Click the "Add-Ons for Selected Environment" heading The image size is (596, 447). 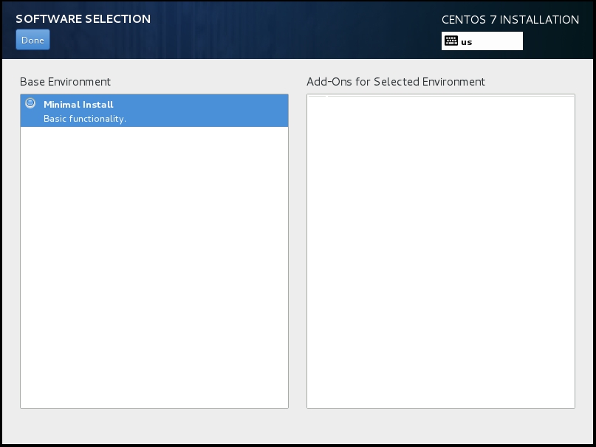pyautogui.click(x=396, y=82)
